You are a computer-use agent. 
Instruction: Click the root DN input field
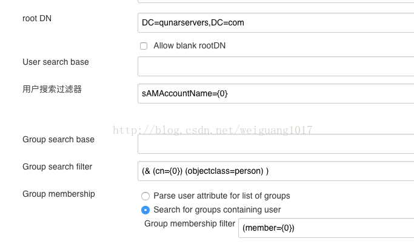coord(276,22)
